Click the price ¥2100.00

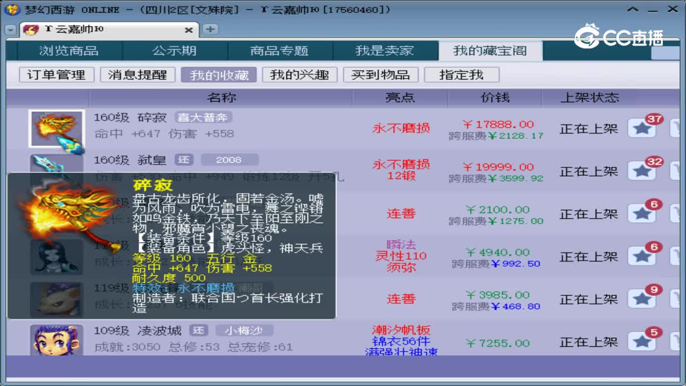coord(498,210)
